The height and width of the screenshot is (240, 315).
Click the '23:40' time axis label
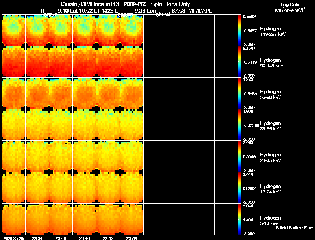point(61,238)
